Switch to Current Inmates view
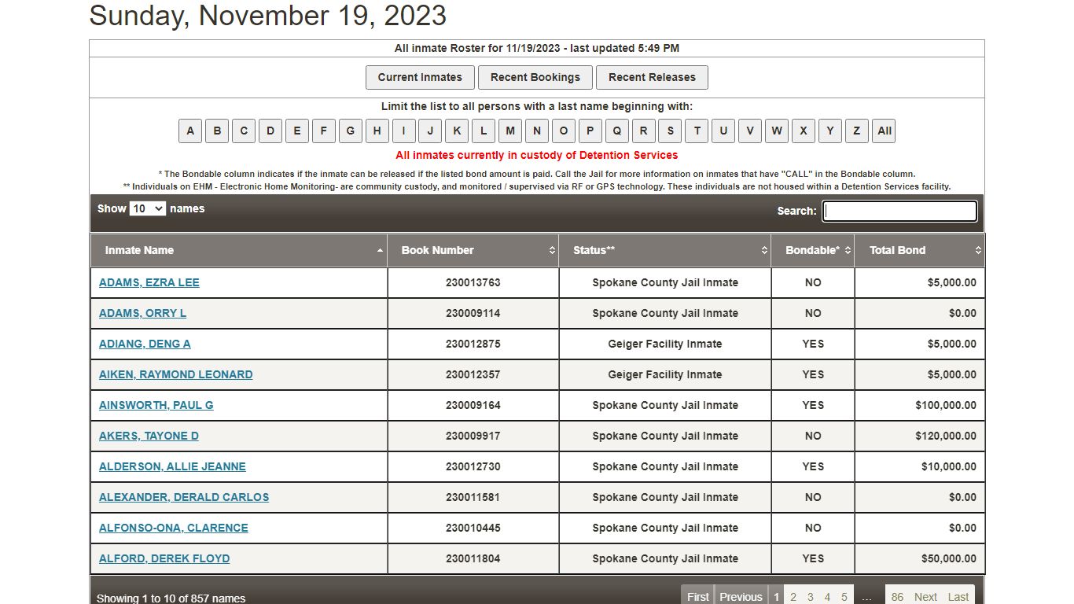Viewport: 1074px width, 604px height. (420, 77)
